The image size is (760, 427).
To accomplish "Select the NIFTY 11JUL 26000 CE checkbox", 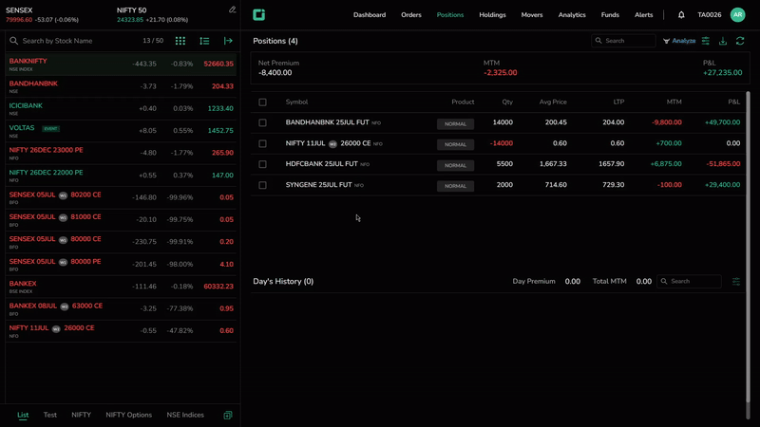I will click(x=263, y=144).
